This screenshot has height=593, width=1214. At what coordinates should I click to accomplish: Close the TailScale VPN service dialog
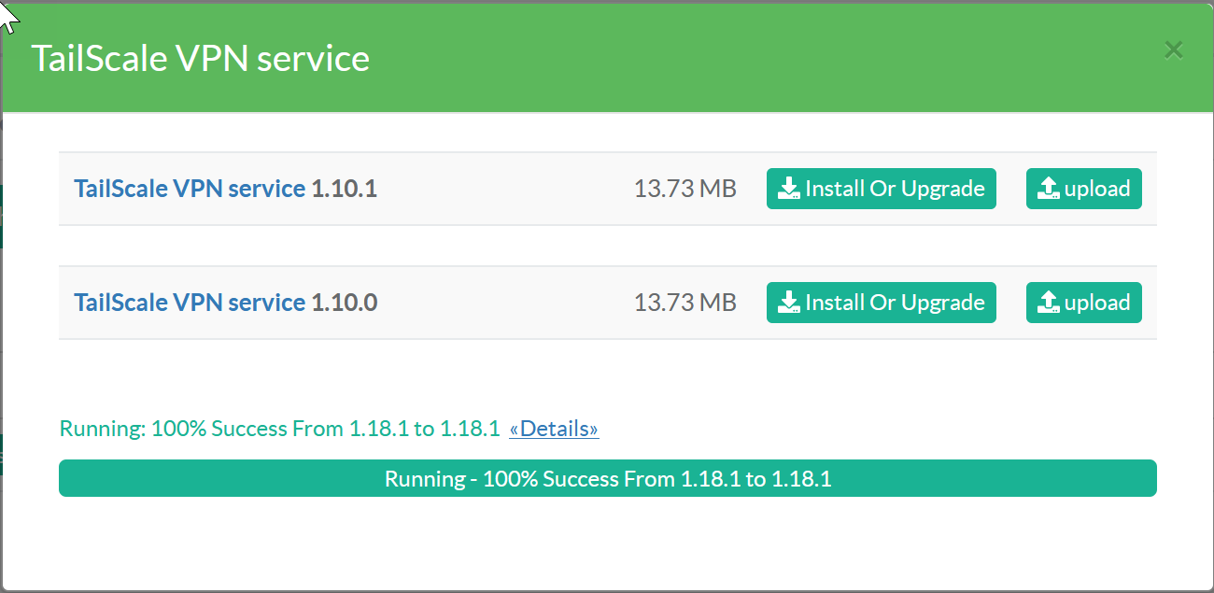[1173, 50]
